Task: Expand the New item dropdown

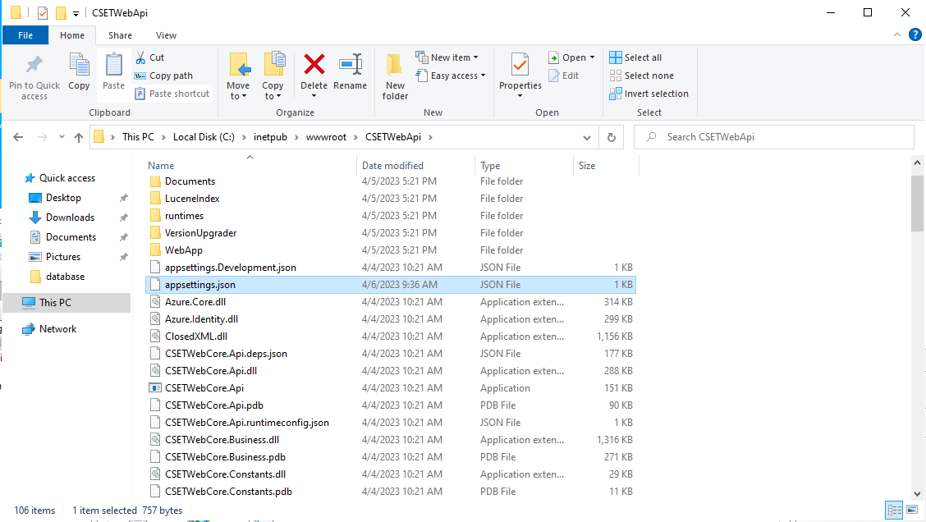Action: 447,57
